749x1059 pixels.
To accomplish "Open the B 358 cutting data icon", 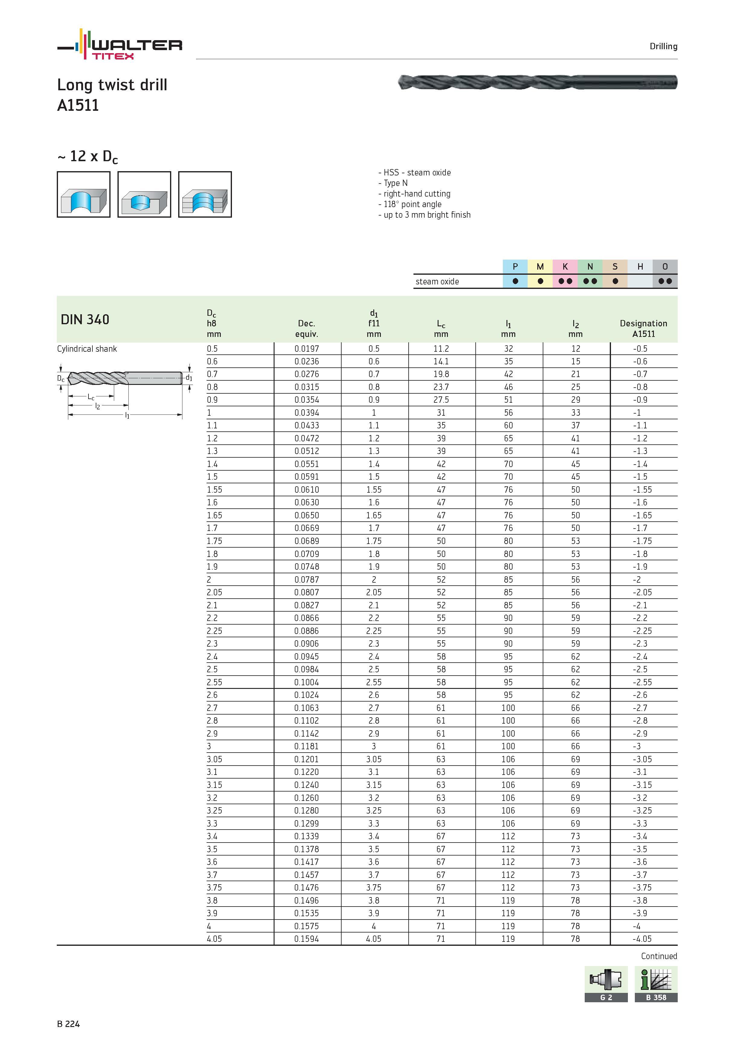I will pyautogui.click(x=656, y=984).
